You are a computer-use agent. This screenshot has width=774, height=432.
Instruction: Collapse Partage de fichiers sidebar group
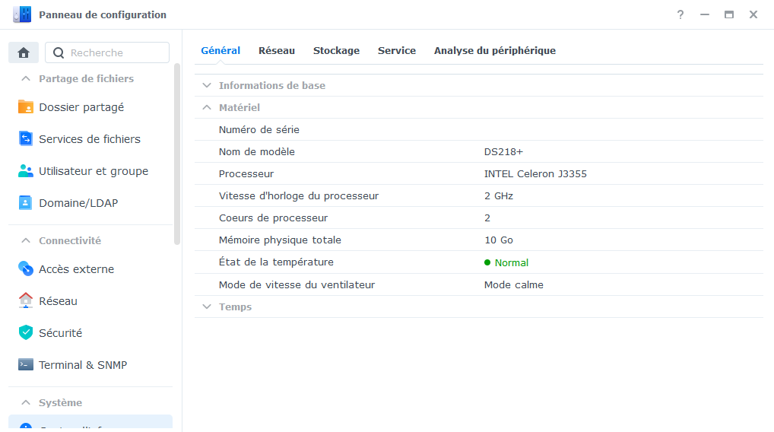pos(26,79)
